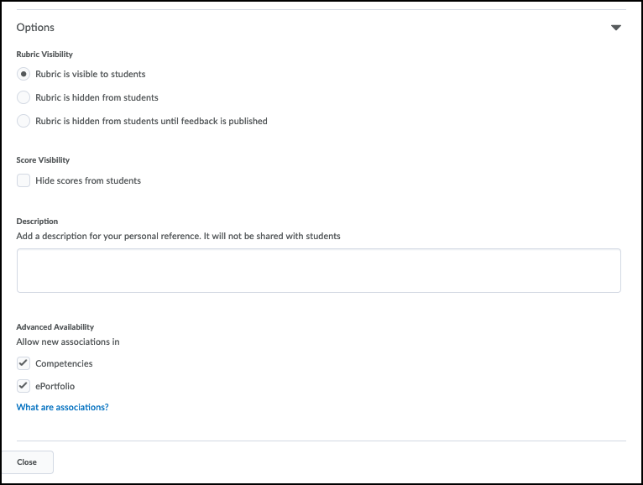Uncheck the ePortfolio checkbox
Screen dimensions: 643x485
(24, 386)
